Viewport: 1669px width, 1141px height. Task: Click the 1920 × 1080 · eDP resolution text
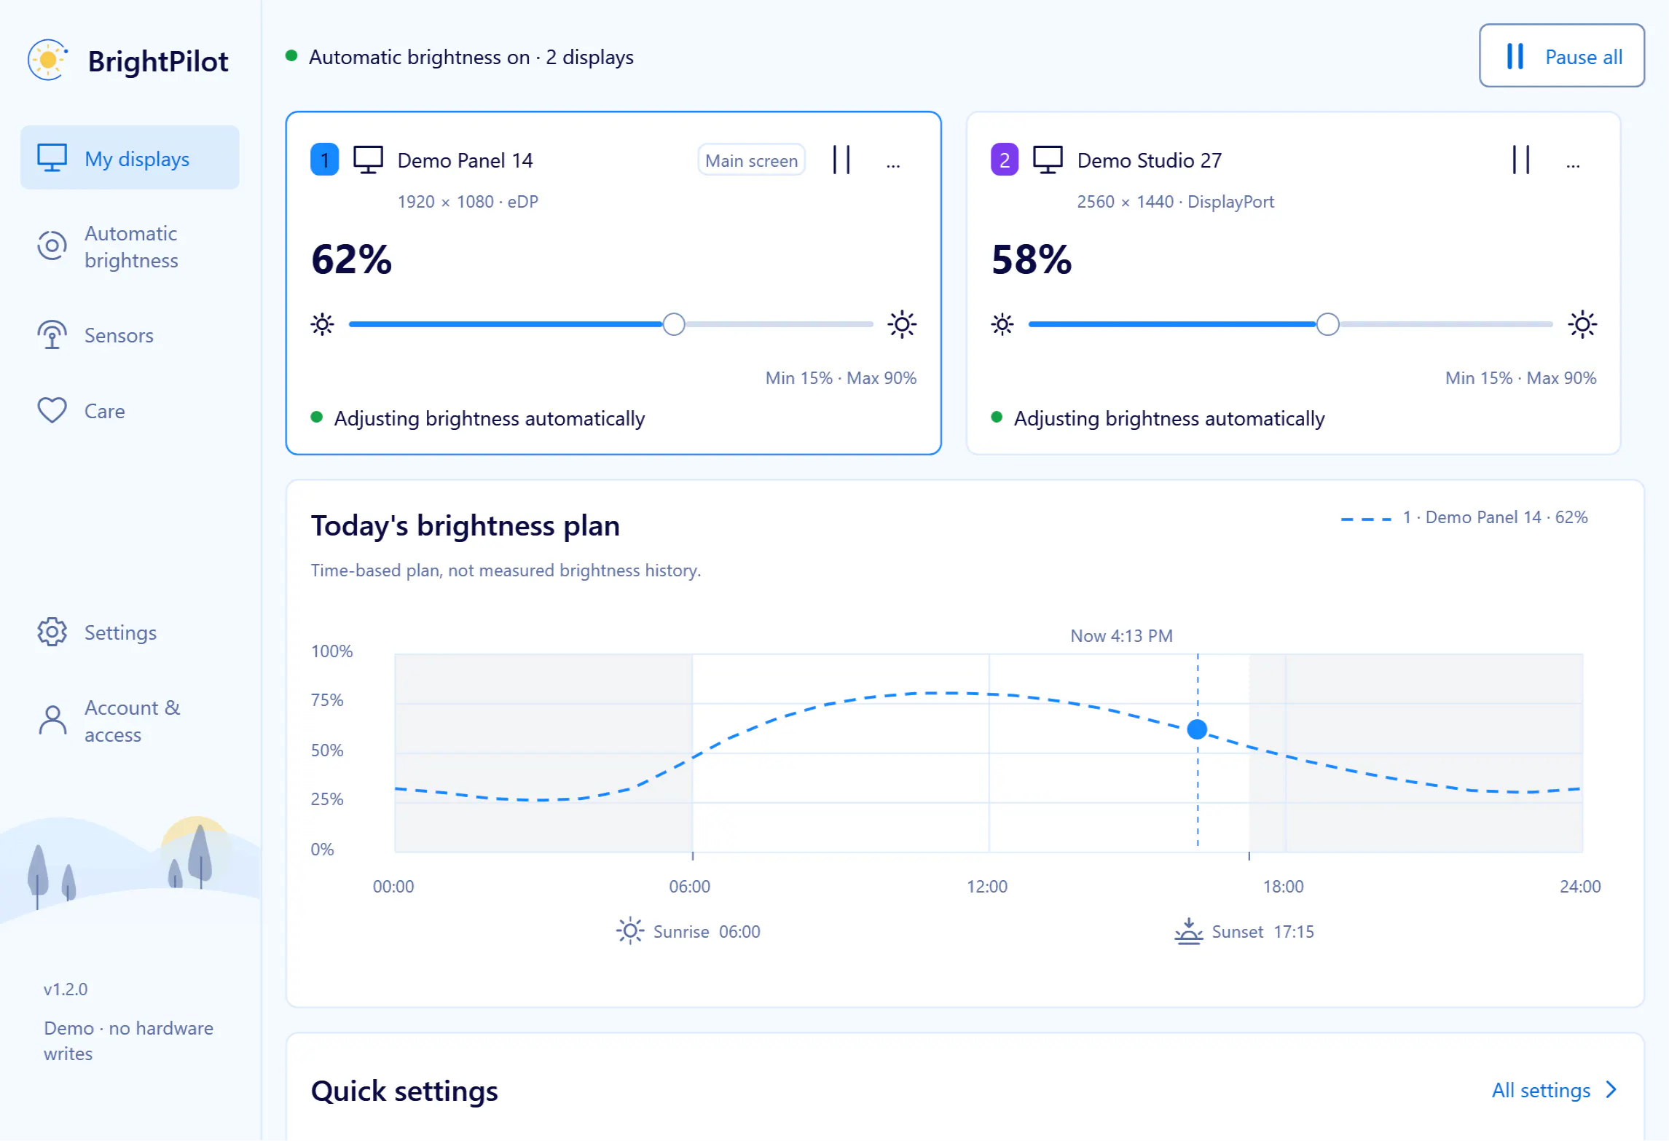(468, 202)
